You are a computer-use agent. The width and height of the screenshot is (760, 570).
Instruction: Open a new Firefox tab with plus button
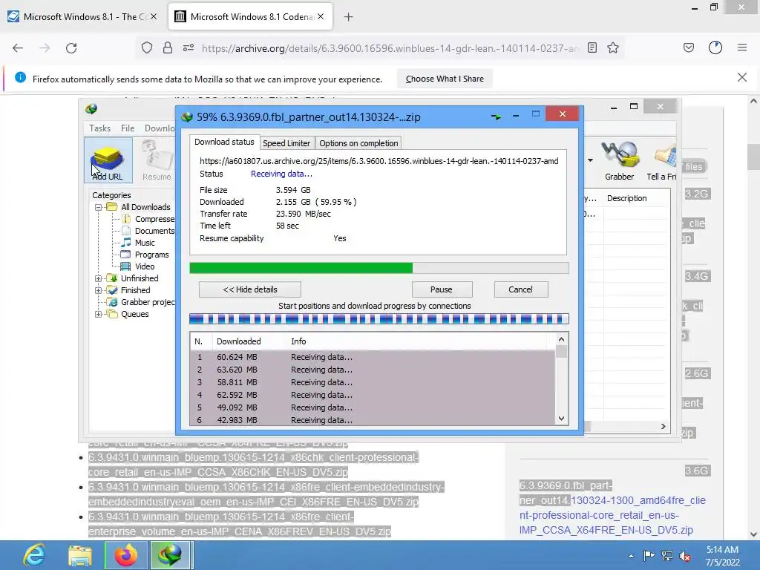[x=349, y=17]
